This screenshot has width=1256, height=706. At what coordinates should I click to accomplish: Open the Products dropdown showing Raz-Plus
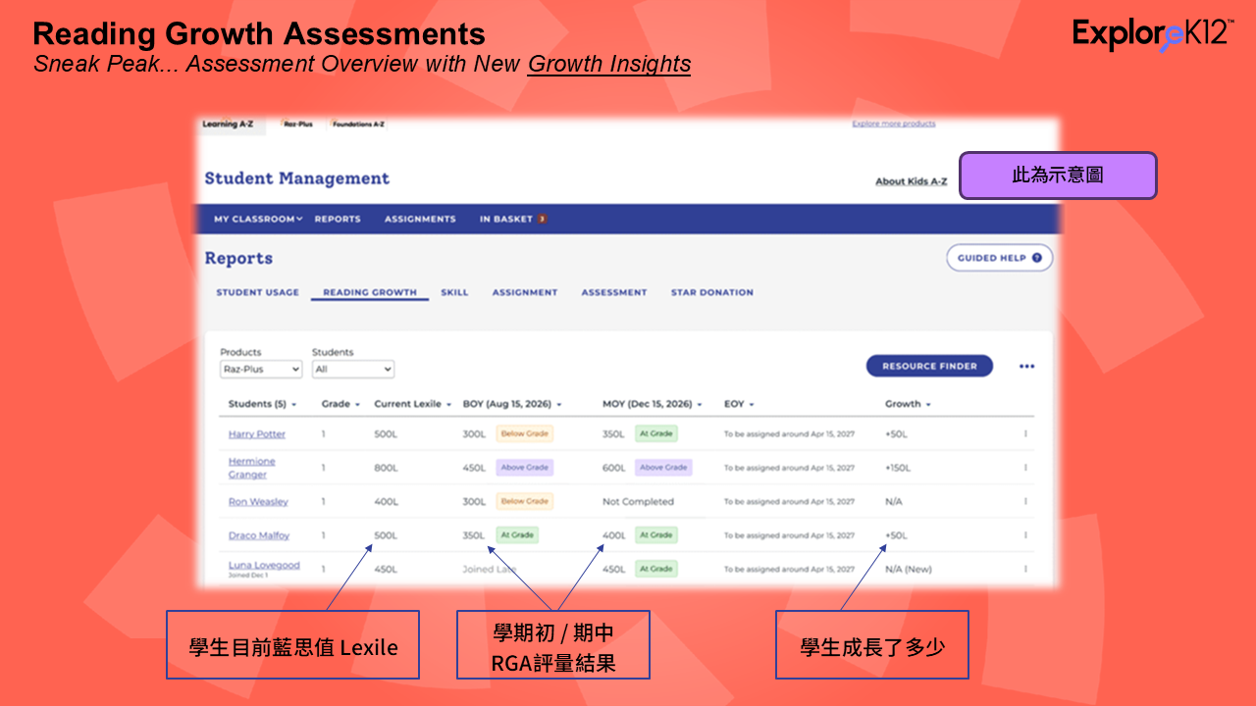pyautogui.click(x=261, y=370)
